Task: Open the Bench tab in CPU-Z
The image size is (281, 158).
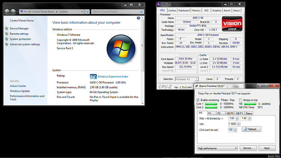Action: 227,10
